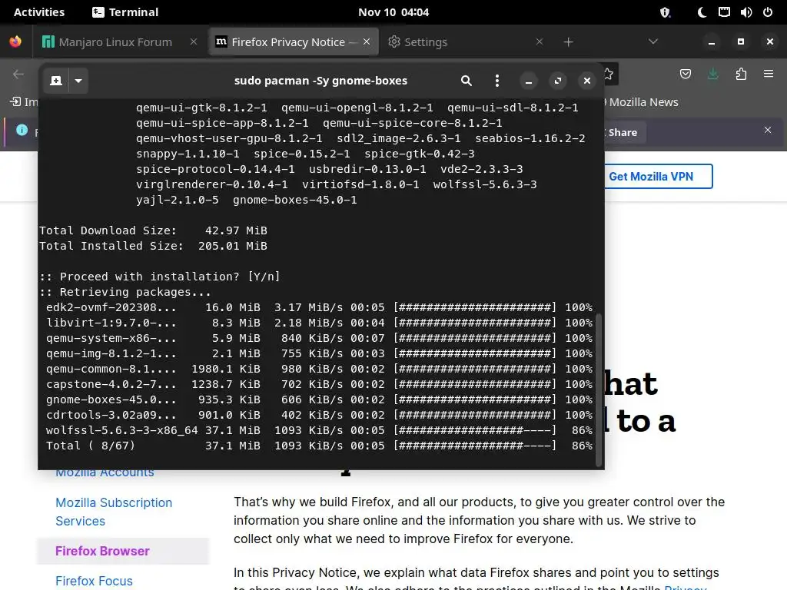
Task: Click the 'Total Installed Size: 205.01 MiB' line
Action: pyautogui.click(x=153, y=247)
